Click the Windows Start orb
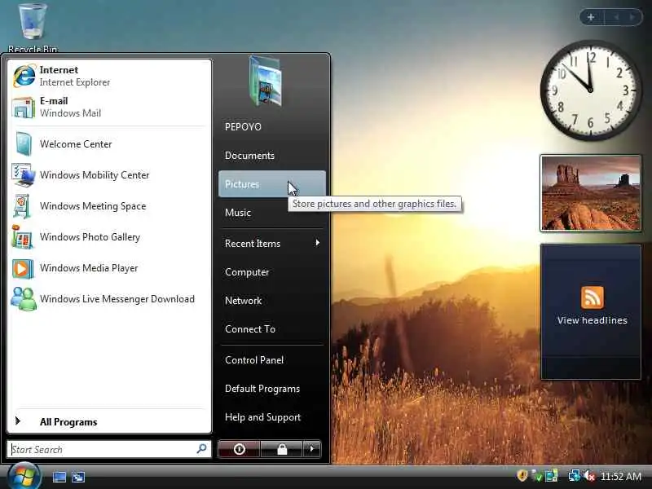Image resolution: width=652 pixels, height=489 pixels. click(24, 476)
